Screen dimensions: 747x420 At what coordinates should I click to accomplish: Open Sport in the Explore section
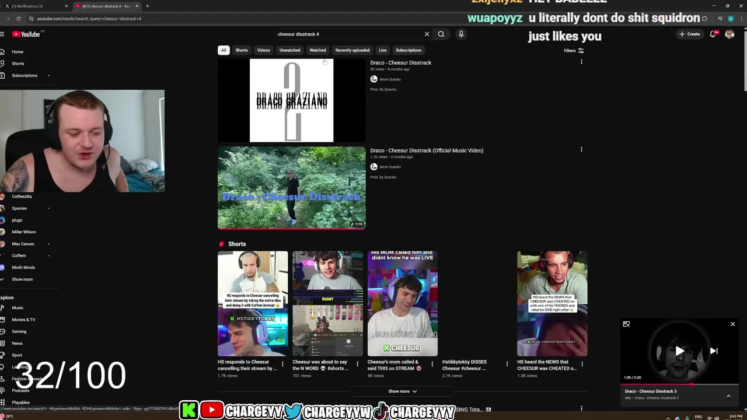point(17,355)
